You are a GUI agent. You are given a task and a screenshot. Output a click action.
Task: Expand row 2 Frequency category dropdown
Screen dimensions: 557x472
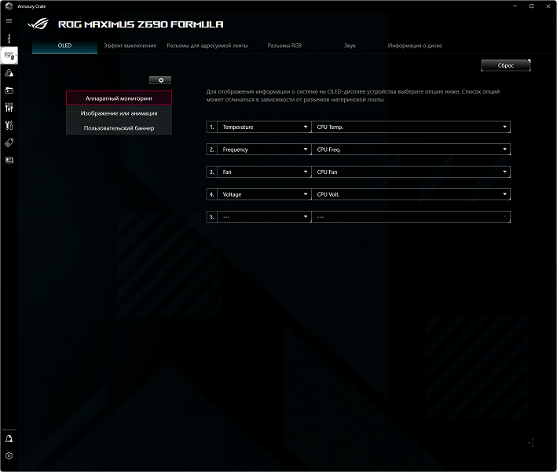(x=264, y=149)
